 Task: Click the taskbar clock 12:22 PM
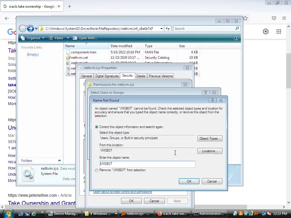280,214
